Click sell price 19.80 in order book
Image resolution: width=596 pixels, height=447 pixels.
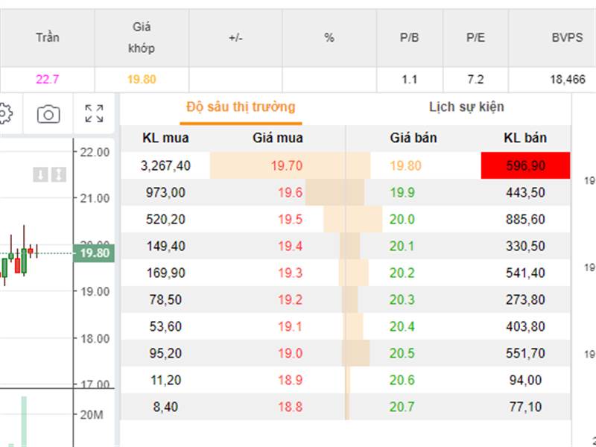405,165
